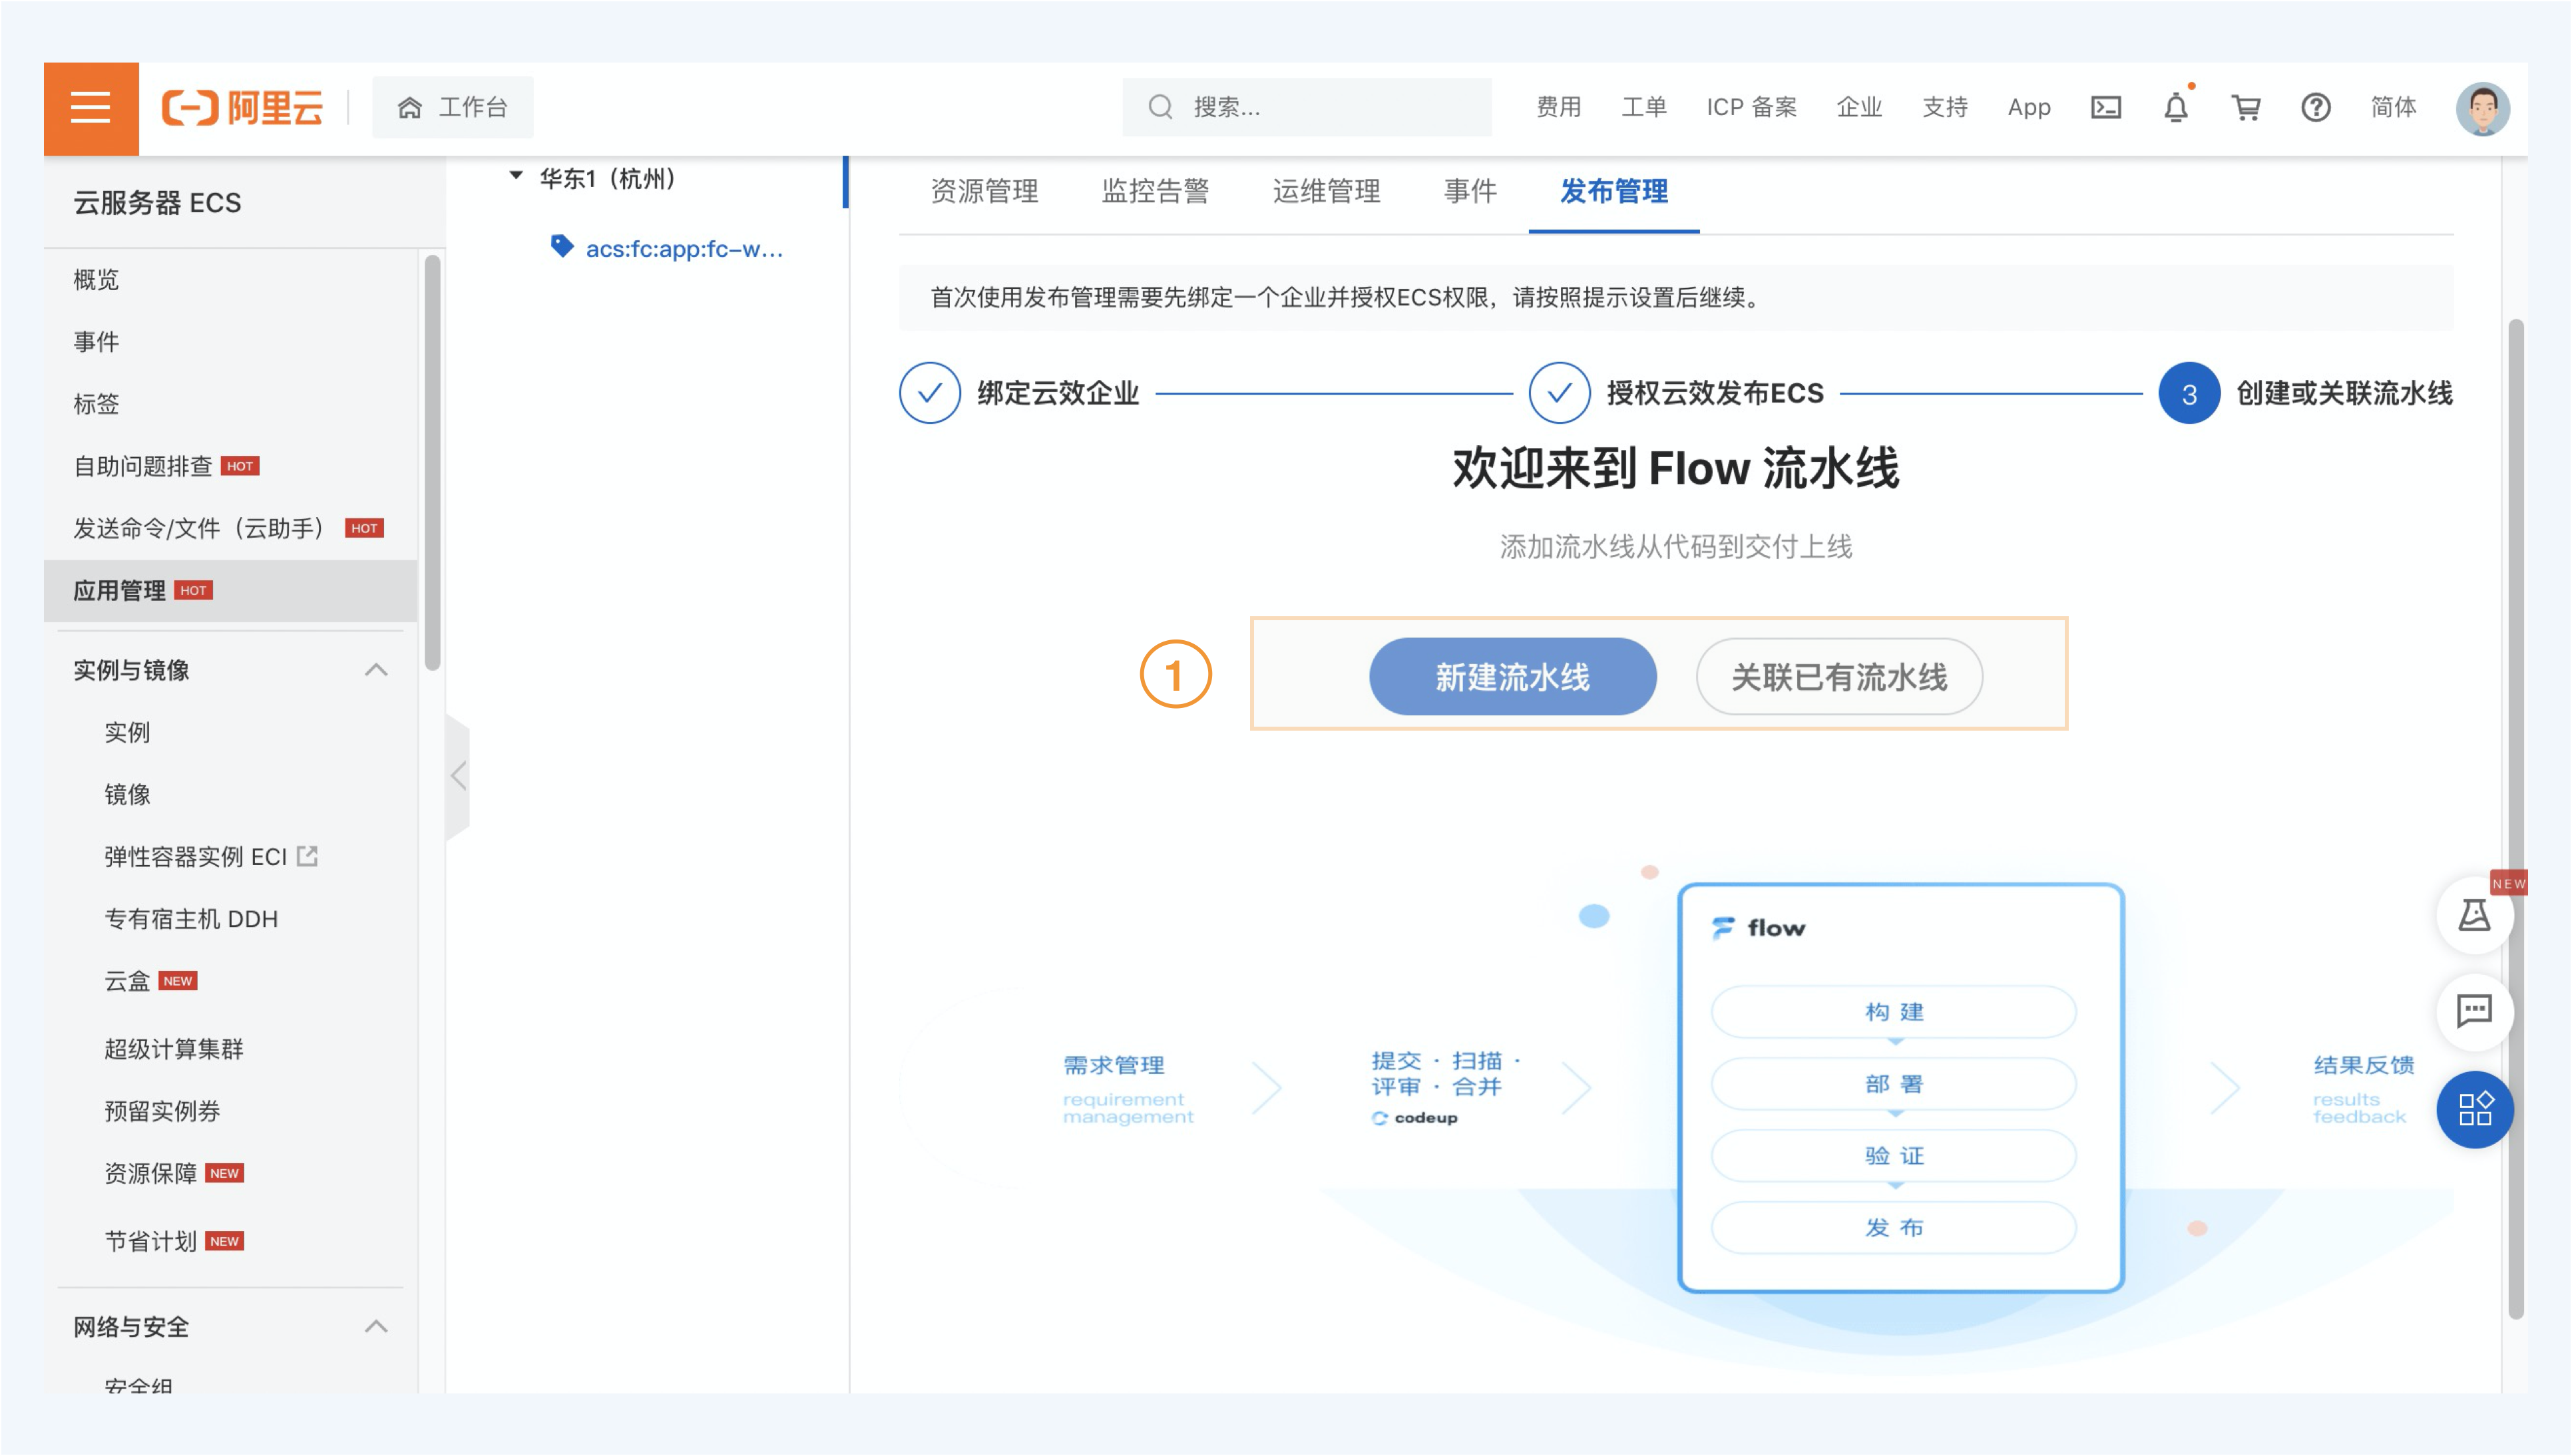This screenshot has width=2572, height=1456.
Task: Open the Cloud Shell terminal icon
Action: pyautogui.click(x=2106, y=107)
